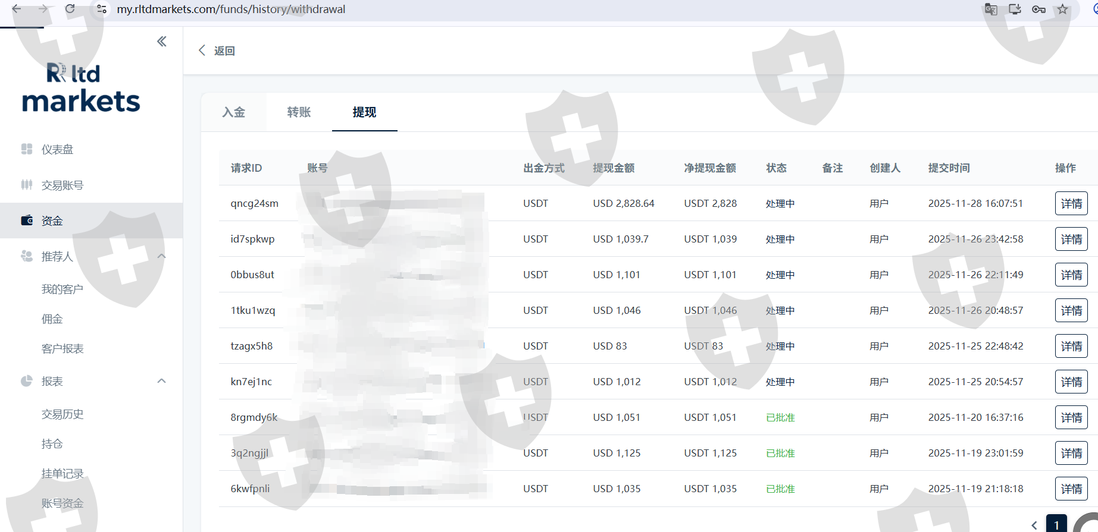Click the people icon beside 推荐人
Image resolution: width=1098 pixels, height=532 pixels.
click(27, 256)
